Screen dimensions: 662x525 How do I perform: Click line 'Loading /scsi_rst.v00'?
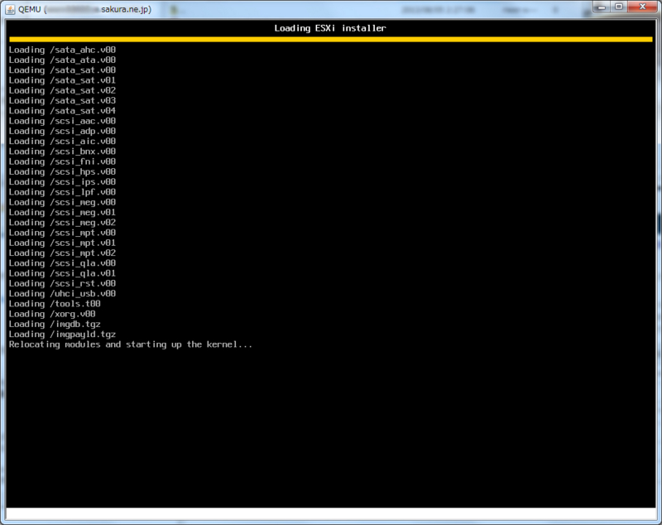[62, 283]
